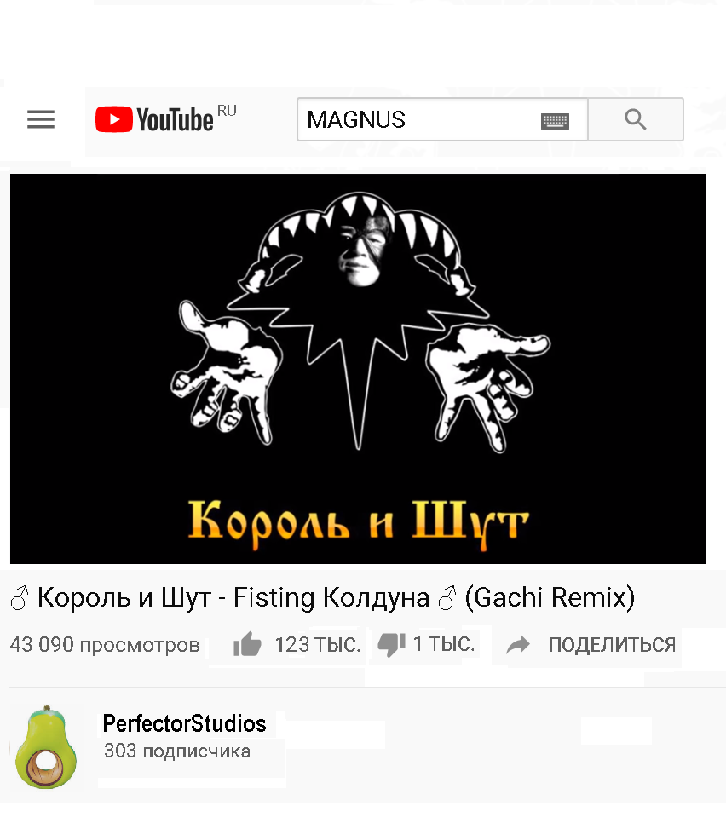Click the YouTube logo
Image resolution: width=726 pixels, height=829 pixels.
(154, 119)
